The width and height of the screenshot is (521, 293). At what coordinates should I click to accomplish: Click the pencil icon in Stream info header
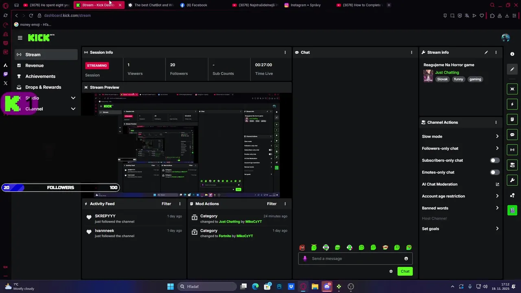point(486,52)
